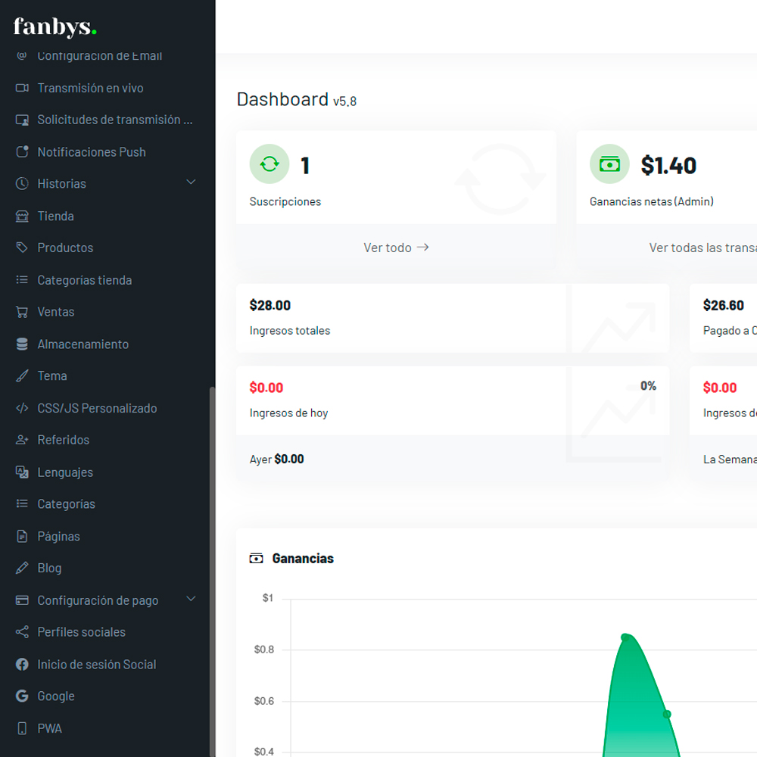Click Ver todas las transacciones link
The image size is (757, 757).
click(702, 248)
